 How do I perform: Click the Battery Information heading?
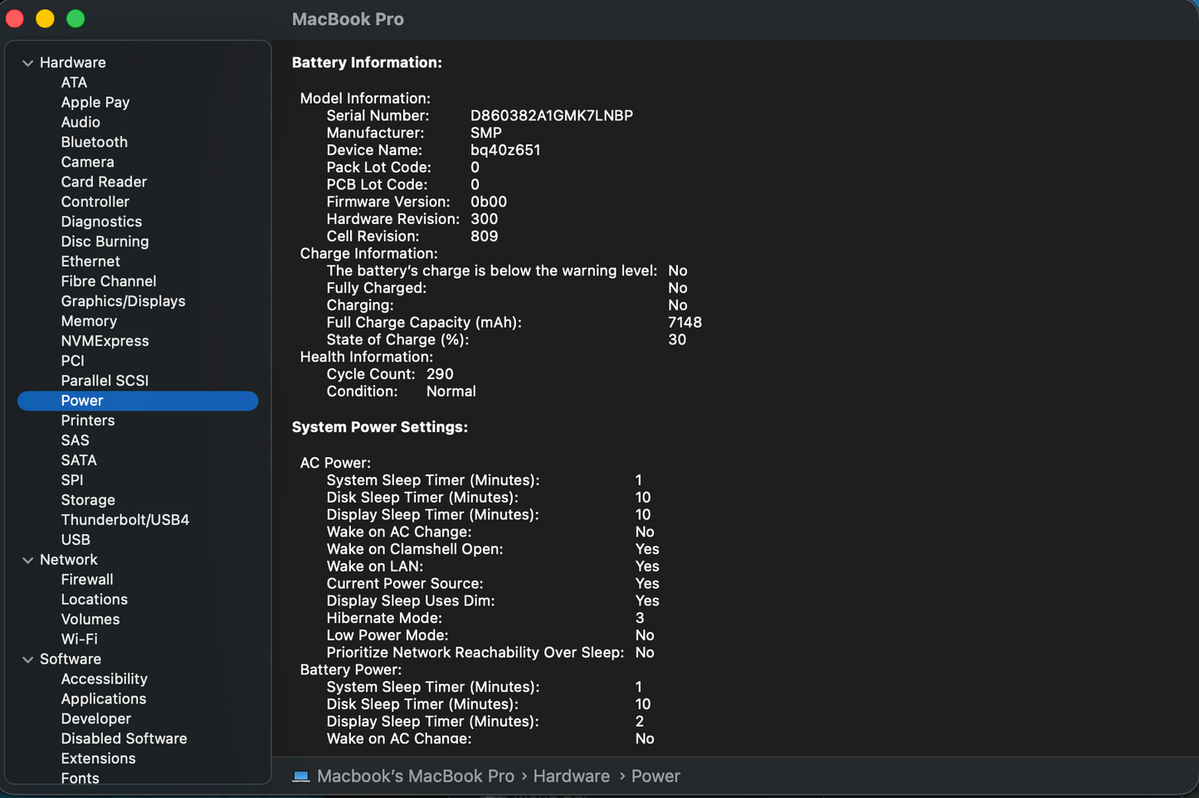367,62
